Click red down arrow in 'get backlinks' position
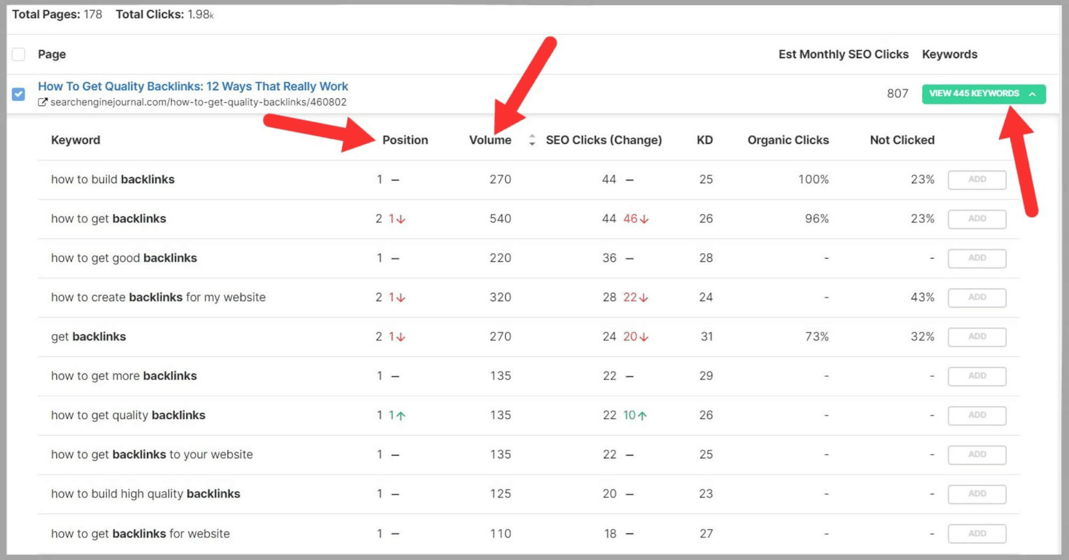 401,337
